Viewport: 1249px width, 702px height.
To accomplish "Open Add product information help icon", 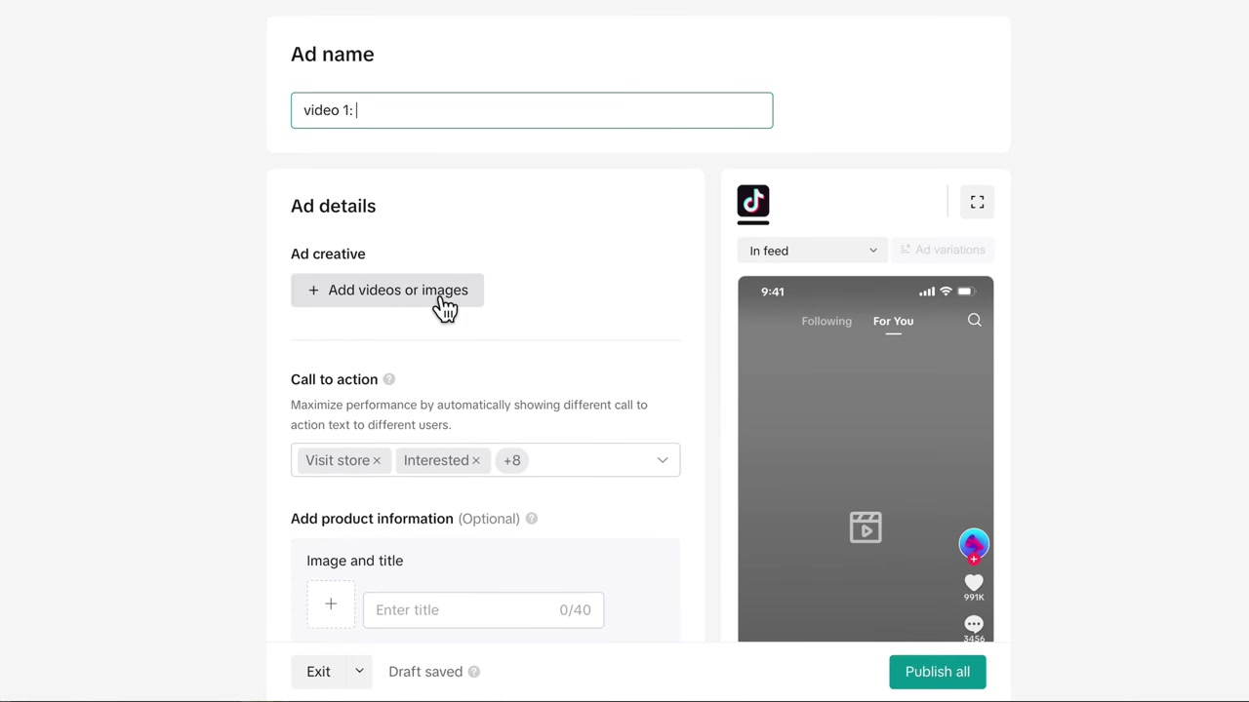I will point(532,519).
